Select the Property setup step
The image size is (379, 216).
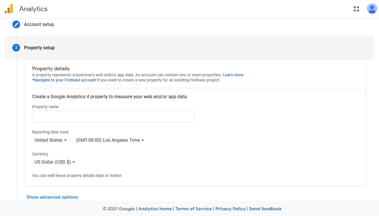(x=39, y=48)
